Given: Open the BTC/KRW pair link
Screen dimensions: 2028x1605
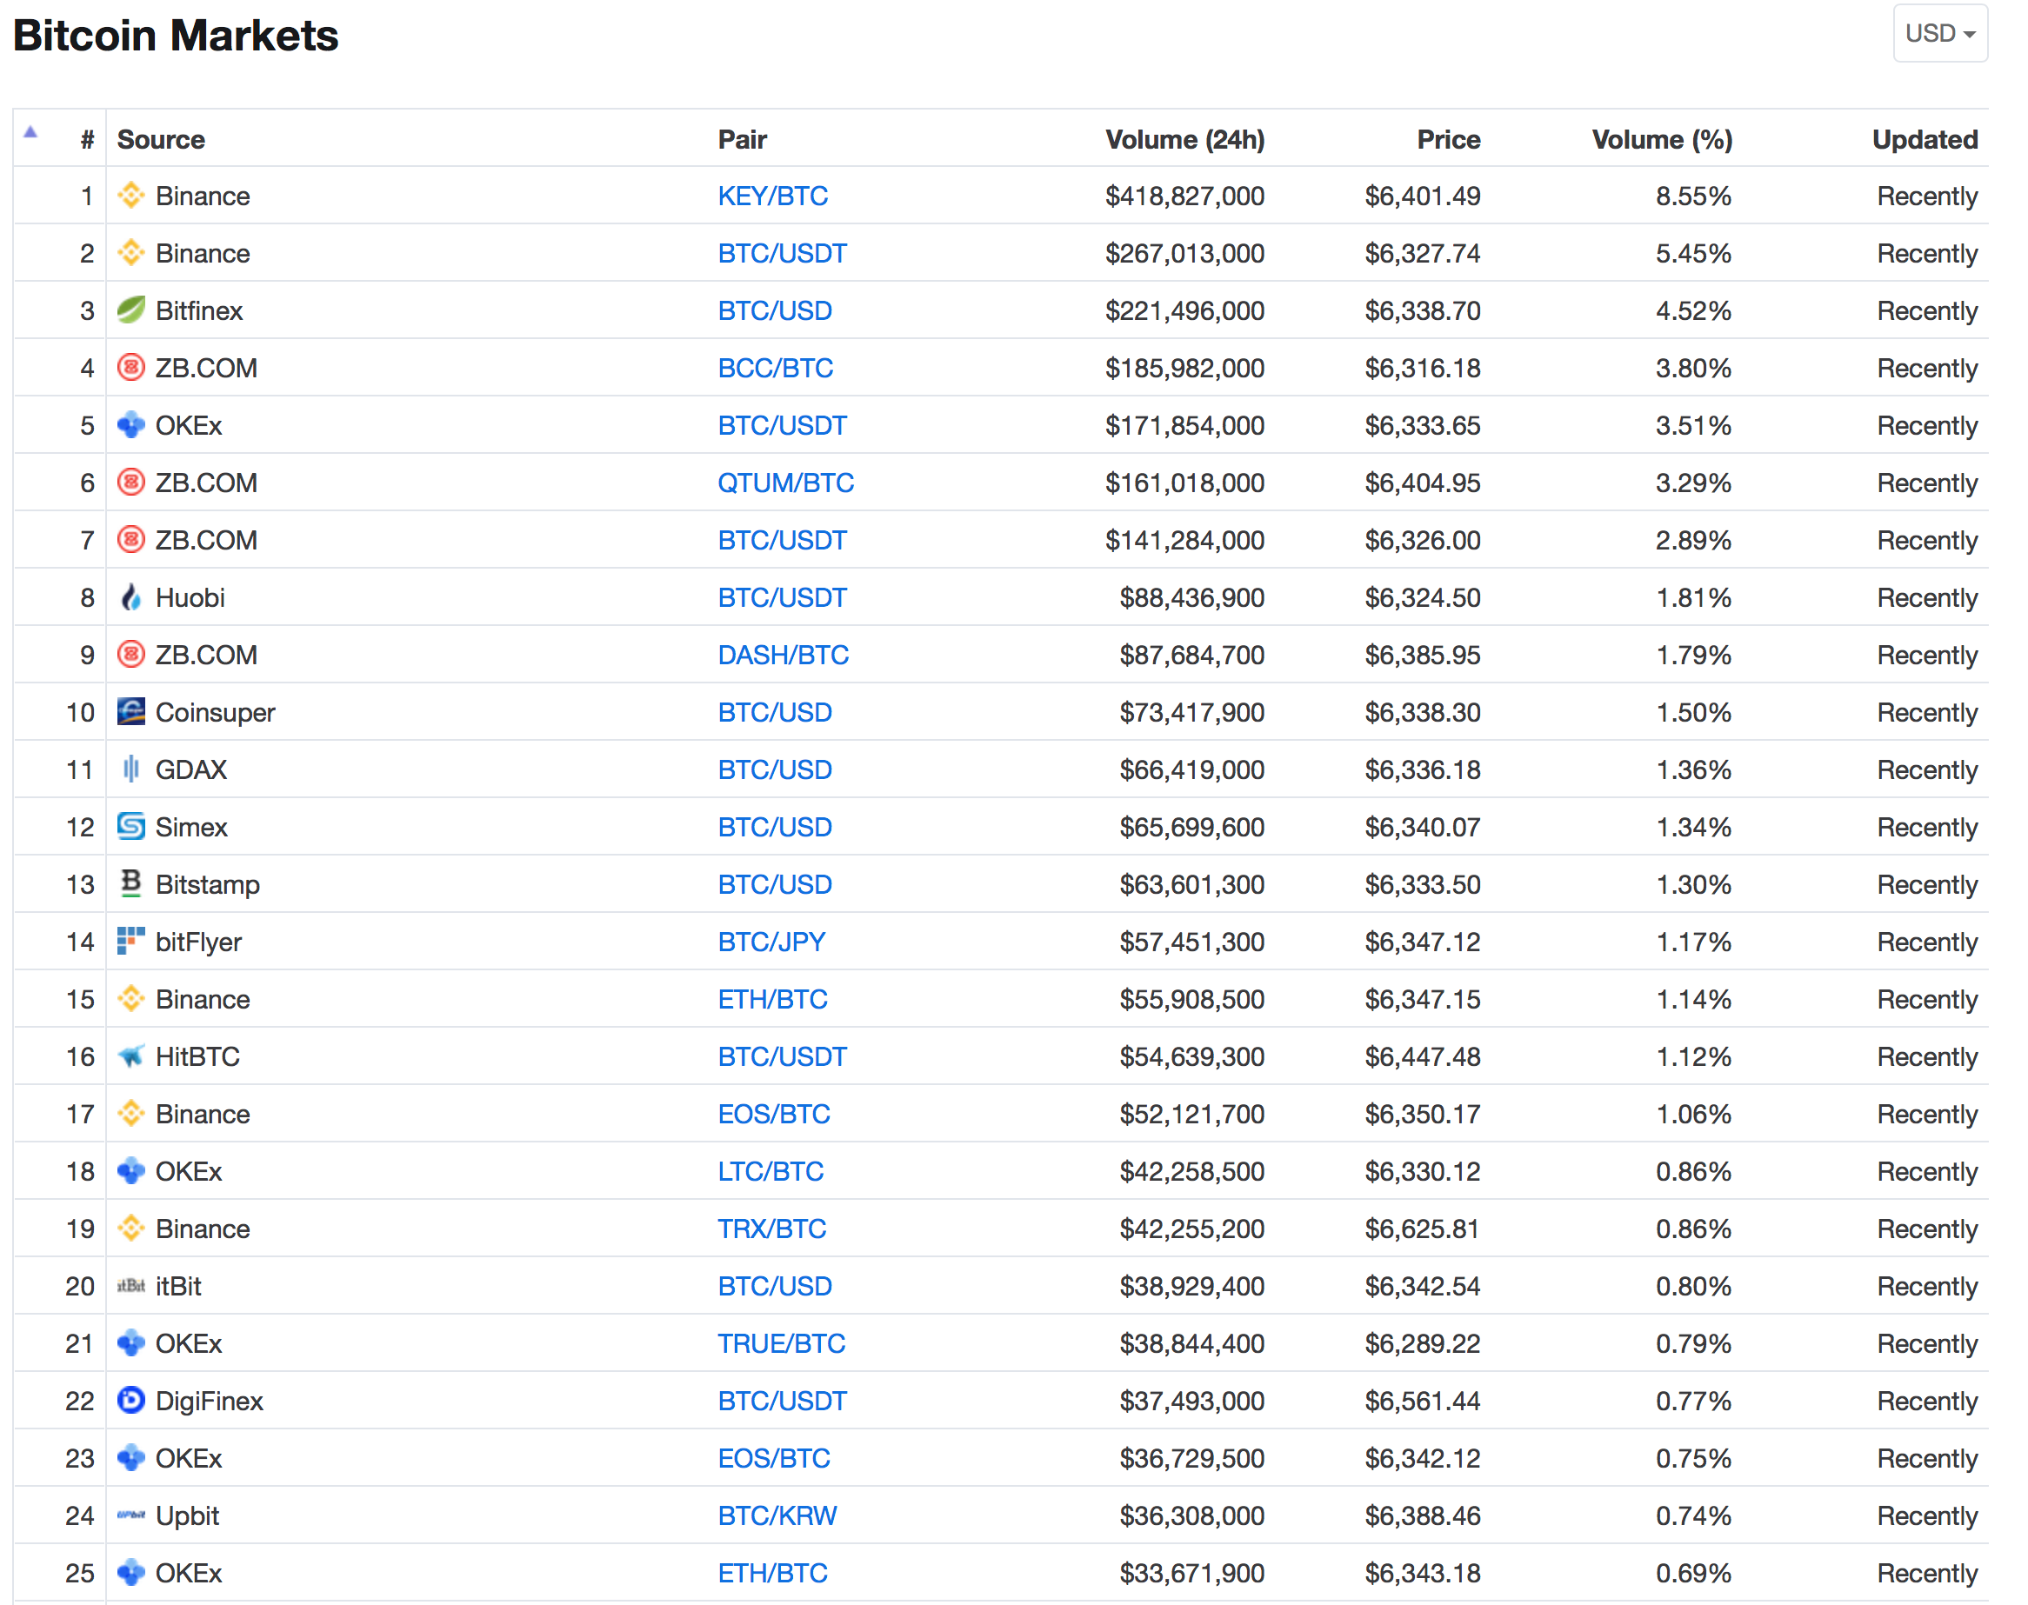Looking at the screenshot, I should (777, 1515).
